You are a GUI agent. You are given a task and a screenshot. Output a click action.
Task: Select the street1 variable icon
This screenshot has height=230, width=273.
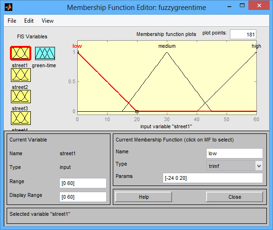click(21, 53)
